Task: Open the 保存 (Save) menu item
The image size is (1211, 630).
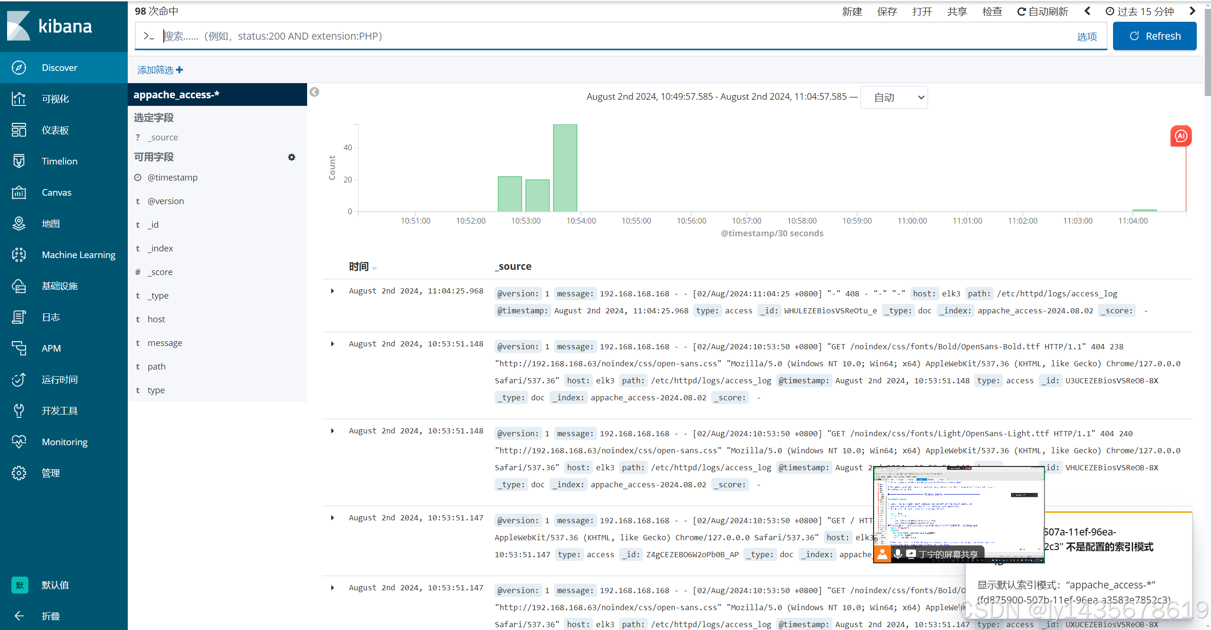Action: click(x=887, y=11)
